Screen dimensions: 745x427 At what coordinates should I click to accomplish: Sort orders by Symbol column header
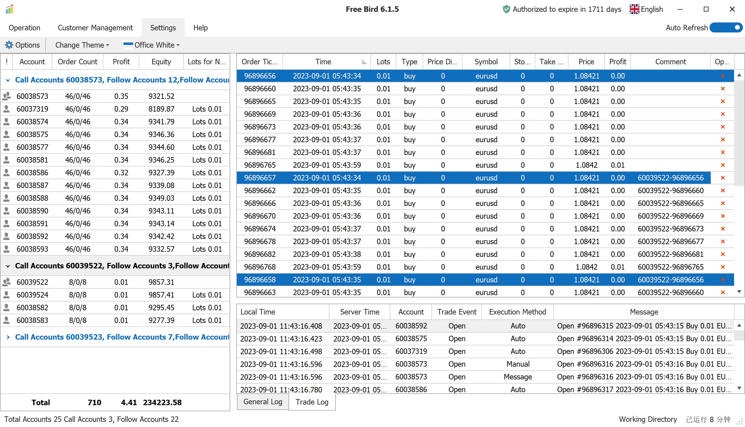click(x=486, y=62)
